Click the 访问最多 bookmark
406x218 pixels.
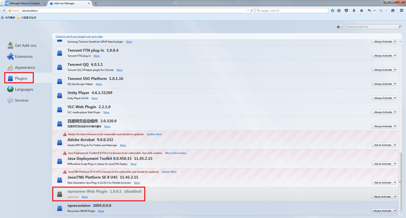tap(8, 18)
